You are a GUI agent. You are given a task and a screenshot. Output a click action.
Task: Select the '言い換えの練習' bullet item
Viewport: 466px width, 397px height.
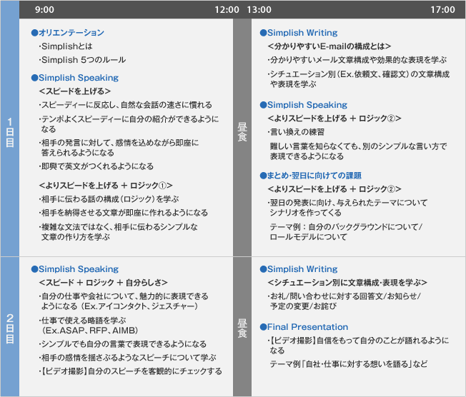click(x=296, y=132)
